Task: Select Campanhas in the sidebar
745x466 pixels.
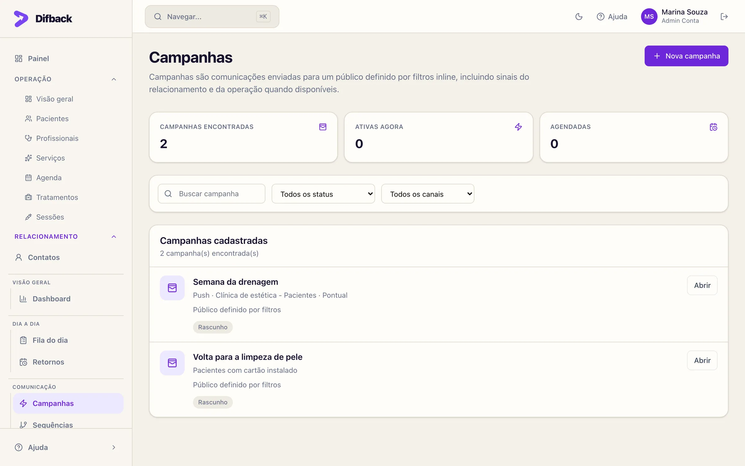Action: 68,403
